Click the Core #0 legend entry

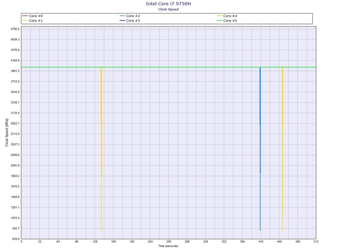pyautogui.click(x=33, y=16)
